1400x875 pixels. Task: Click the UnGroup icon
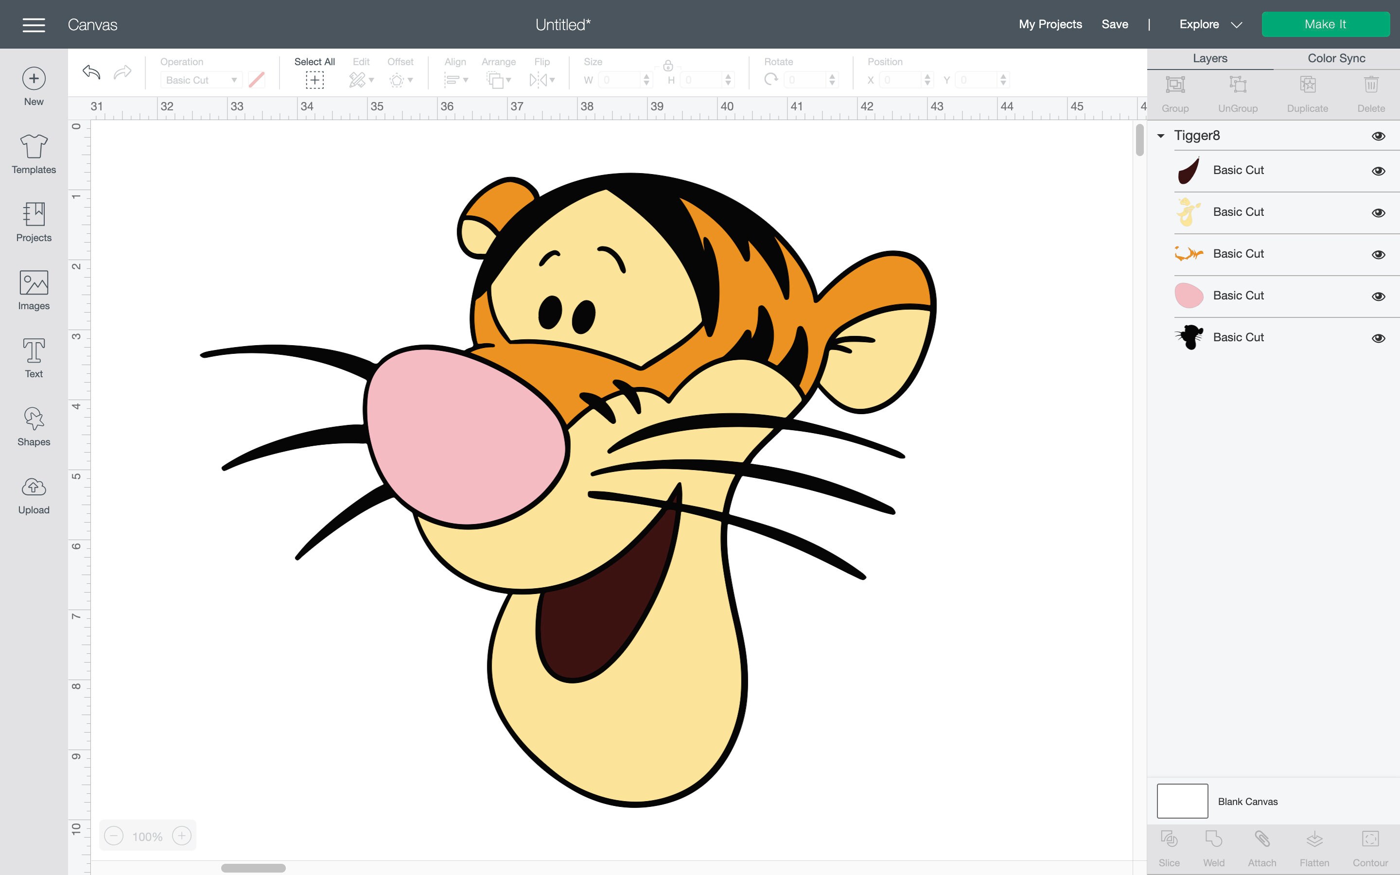[x=1238, y=85]
